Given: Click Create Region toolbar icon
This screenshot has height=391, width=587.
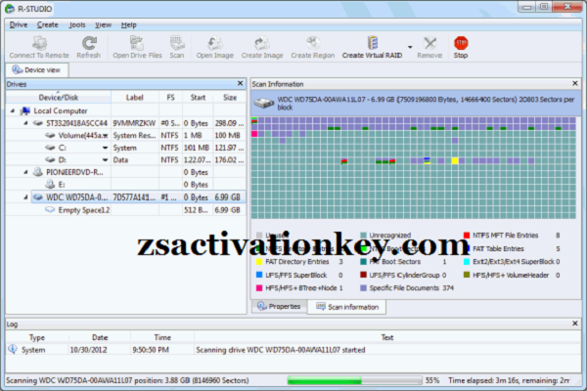Looking at the screenshot, I should tap(313, 47).
